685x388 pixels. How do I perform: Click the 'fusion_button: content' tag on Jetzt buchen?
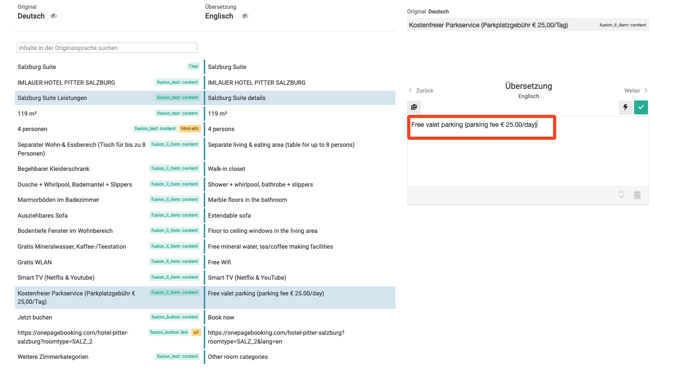click(175, 317)
